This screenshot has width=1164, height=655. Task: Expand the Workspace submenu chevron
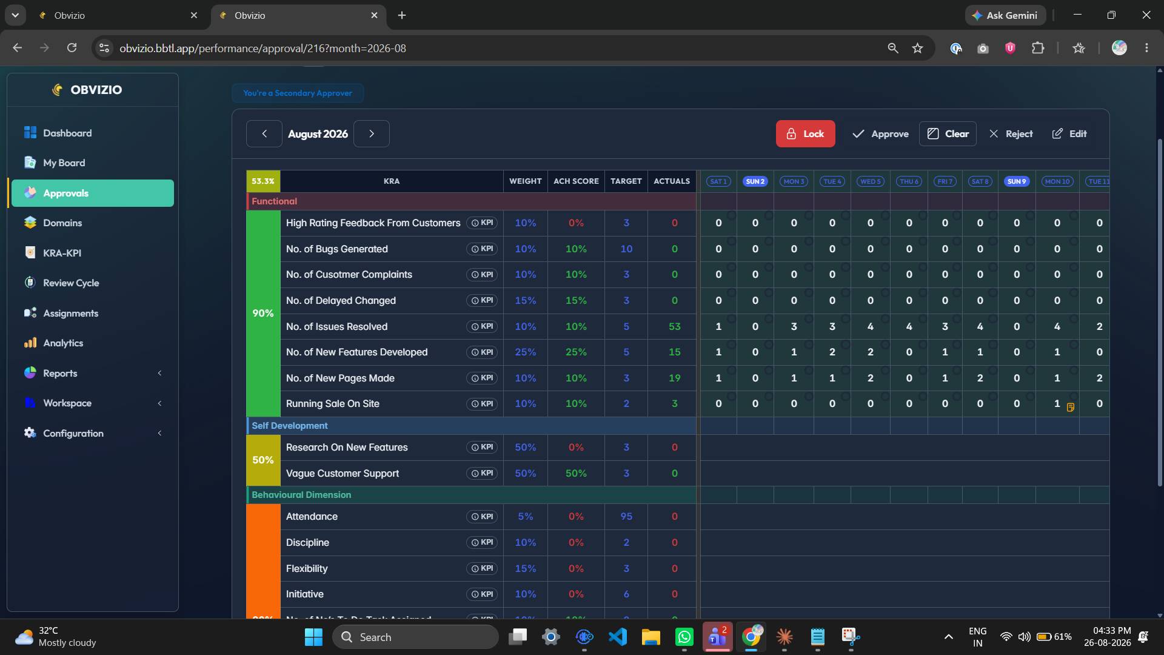(159, 403)
